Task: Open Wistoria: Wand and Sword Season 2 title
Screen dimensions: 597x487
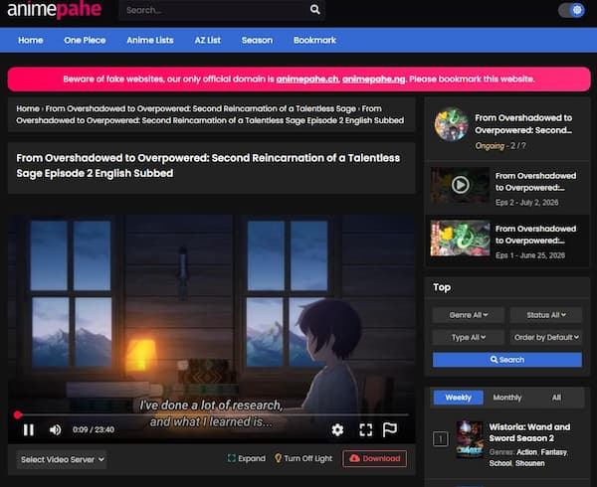Action: (529, 432)
